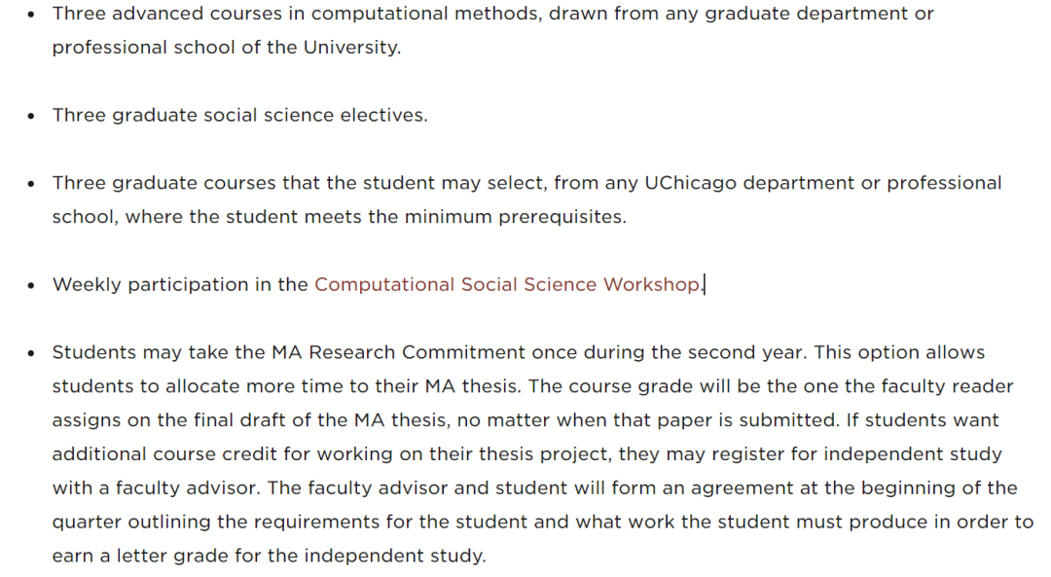
Task: Click the words 'professional school of the University'
Action: 225,48
